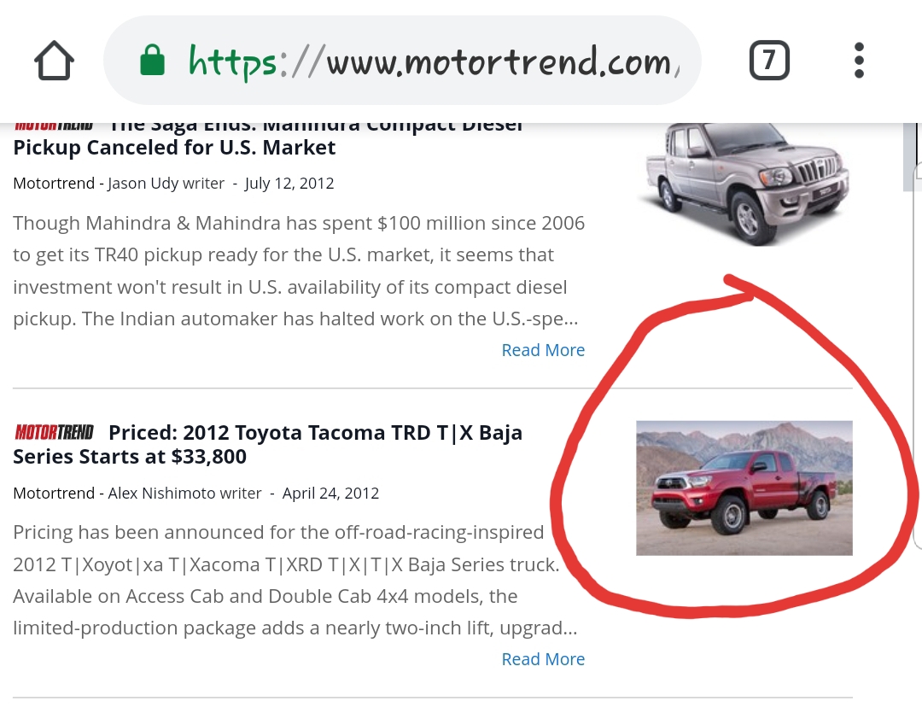Open the red Toyota Tacoma thumbnail

coord(744,488)
